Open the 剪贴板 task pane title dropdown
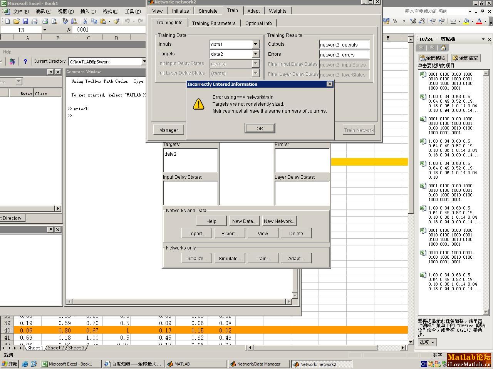493x369 pixels. point(483,39)
